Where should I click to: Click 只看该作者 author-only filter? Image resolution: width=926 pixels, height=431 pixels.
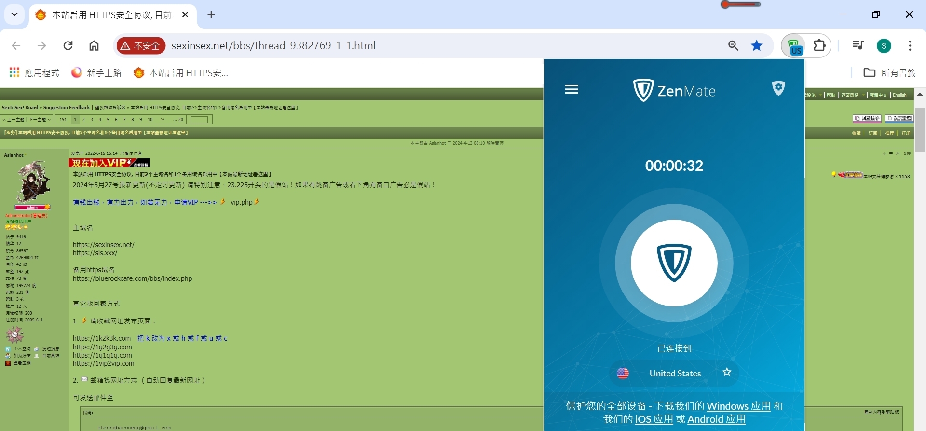point(131,153)
